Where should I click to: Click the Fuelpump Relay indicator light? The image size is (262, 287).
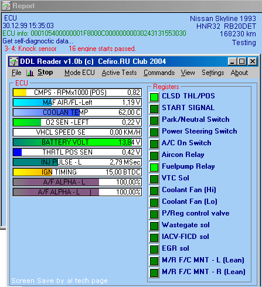pyautogui.click(x=154, y=168)
